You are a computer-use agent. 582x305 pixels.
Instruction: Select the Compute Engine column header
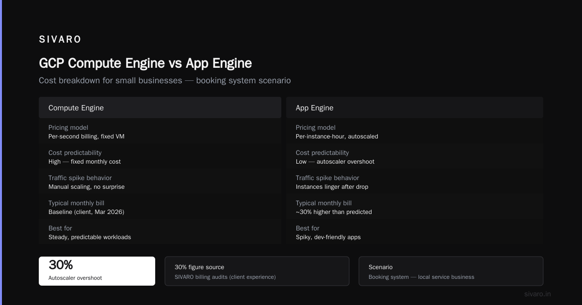[160, 107]
